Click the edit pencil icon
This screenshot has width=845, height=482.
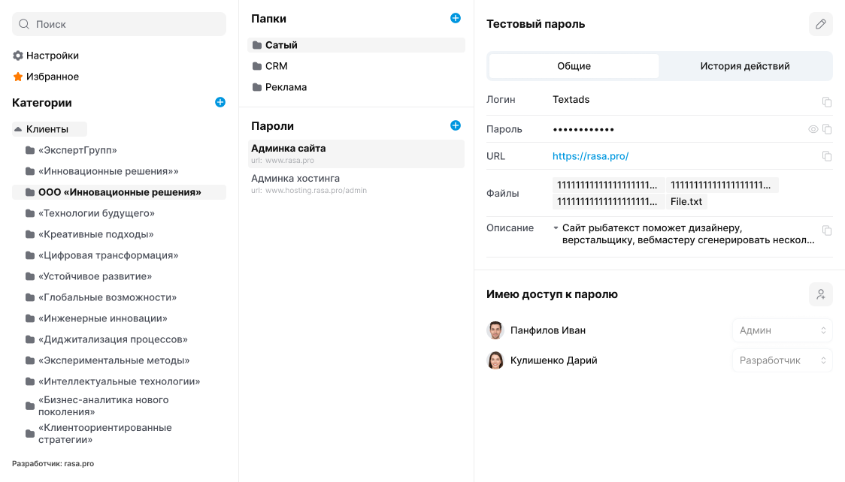point(821,24)
